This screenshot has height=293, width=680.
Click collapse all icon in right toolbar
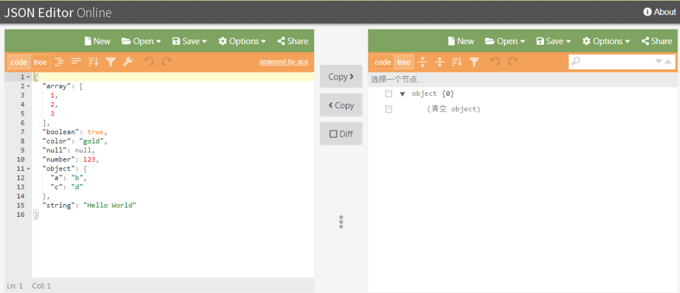click(x=439, y=62)
